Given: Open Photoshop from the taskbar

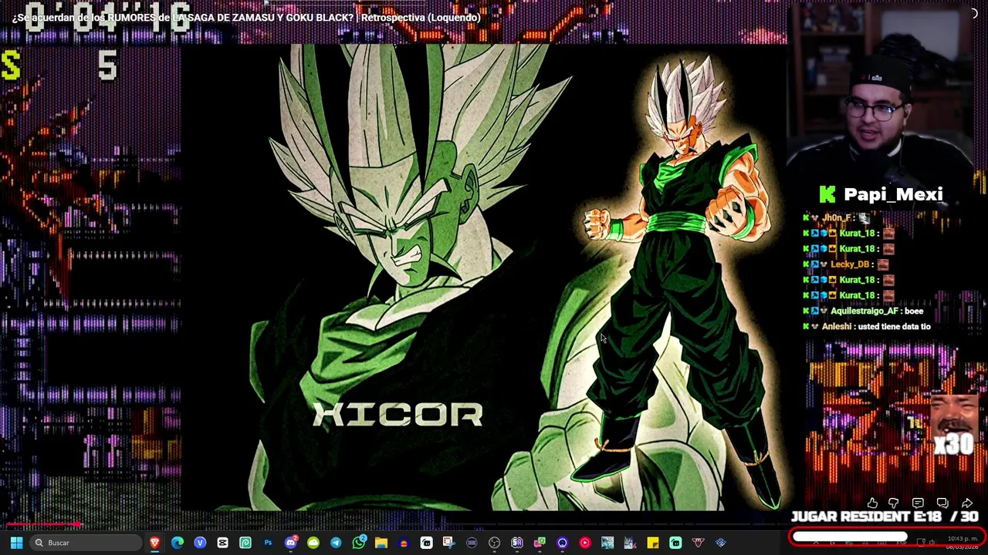Looking at the screenshot, I should (x=268, y=543).
